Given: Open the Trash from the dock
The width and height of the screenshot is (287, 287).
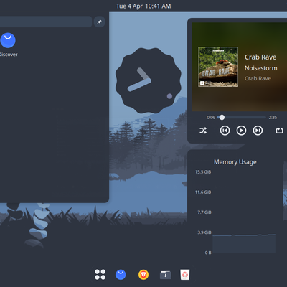Looking at the screenshot, I should [x=185, y=275].
